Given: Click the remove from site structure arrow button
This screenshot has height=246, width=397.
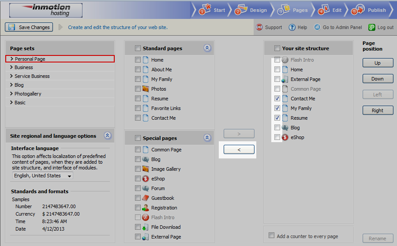Looking at the screenshot, I should pos(239,150).
